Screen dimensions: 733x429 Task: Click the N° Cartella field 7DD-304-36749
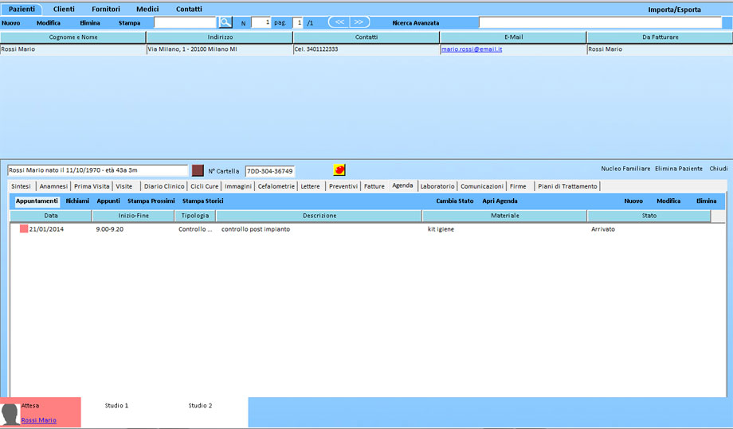(x=270, y=171)
